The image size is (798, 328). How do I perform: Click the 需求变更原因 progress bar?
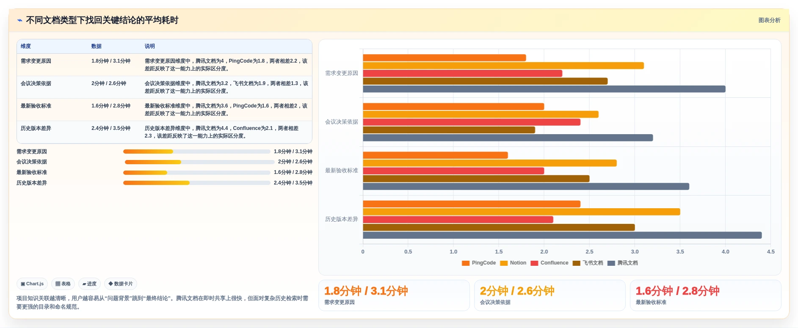(x=196, y=152)
